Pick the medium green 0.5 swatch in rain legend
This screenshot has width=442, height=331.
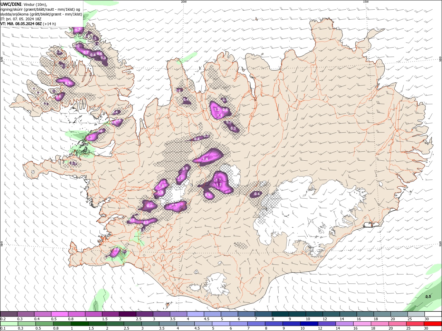tap(45, 324)
